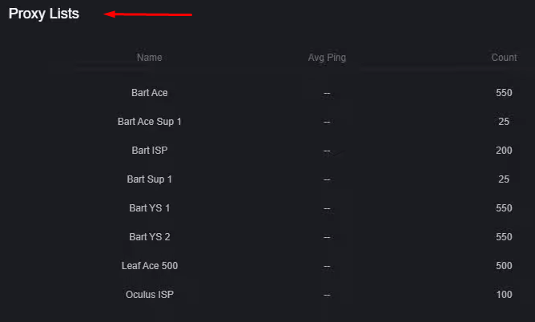This screenshot has height=322, width=535.
Task: Open the Leaf Ace 500 list
Action: point(150,266)
